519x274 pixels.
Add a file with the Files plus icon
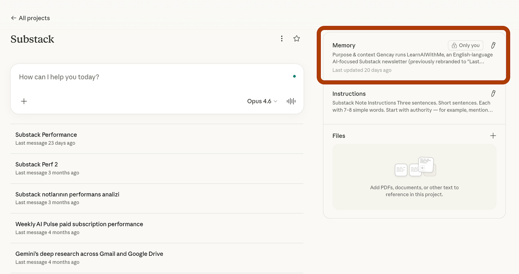tap(493, 136)
